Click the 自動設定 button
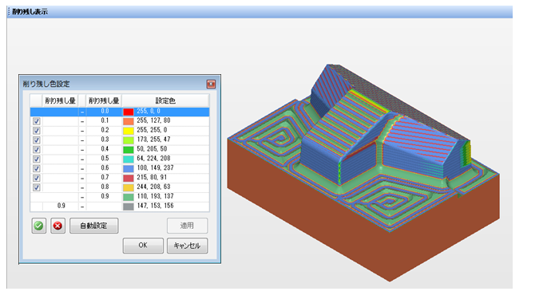Image resolution: width=559 pixels, height=299 pixels. click(x=93, y=226)
